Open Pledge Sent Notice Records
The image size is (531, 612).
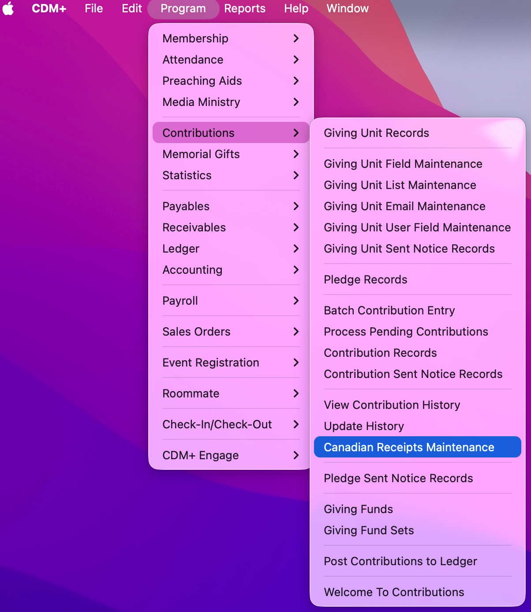418,478
